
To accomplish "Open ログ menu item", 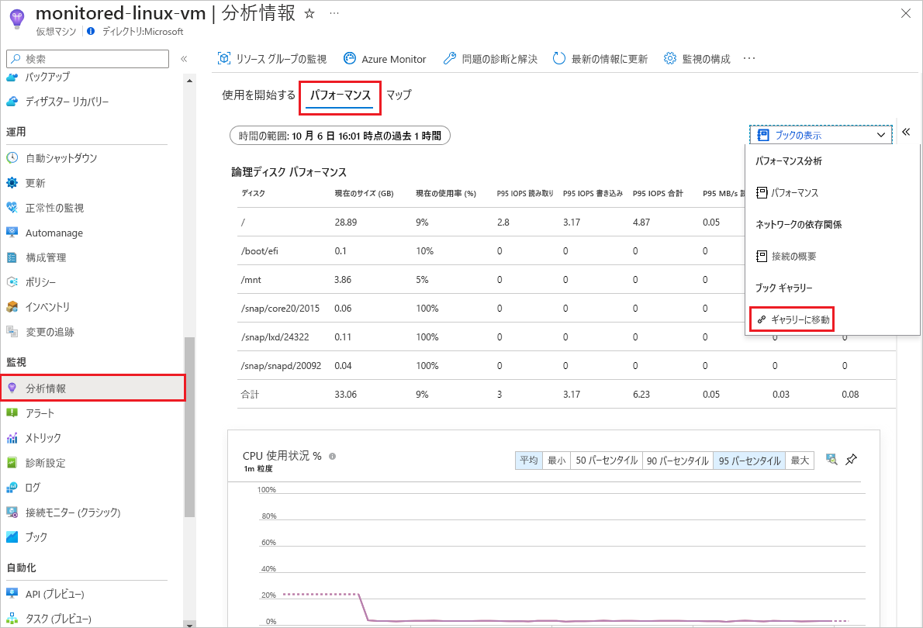I will (x=23, y=488).
